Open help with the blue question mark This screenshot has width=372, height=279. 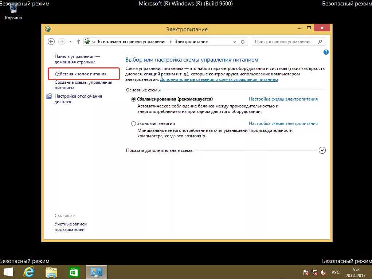pos(326,52)
